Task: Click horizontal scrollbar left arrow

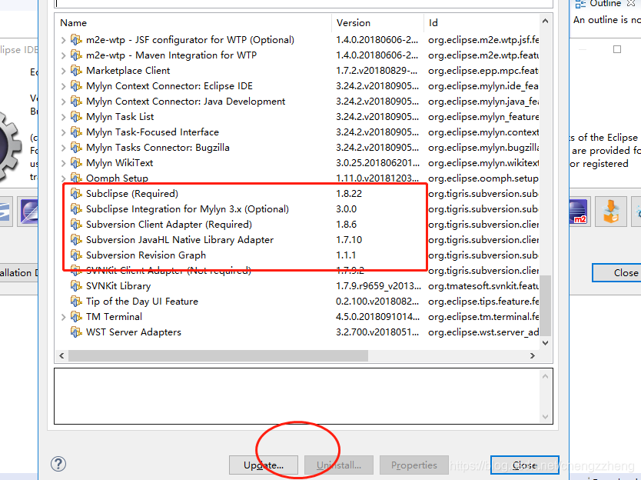Action: coord(61,356)
